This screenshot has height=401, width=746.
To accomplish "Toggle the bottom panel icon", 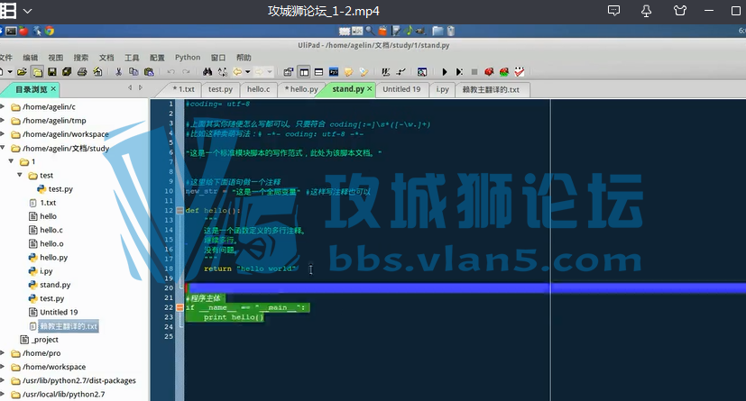I will point(318,72).
